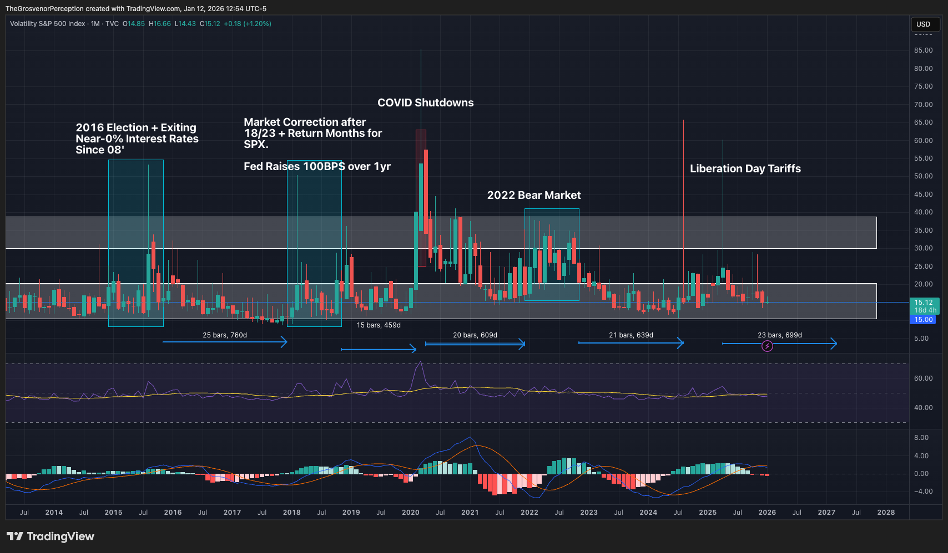Click arrowhead of the 20 bars date range
The height and width of the screenshot is (553, 948).
click(x=522, y=344)
